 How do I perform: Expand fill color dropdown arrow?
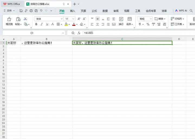coord(69,24)
